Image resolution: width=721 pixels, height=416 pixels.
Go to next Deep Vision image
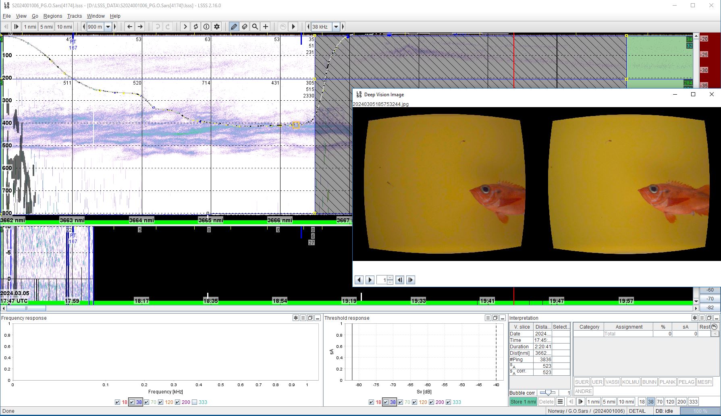370,280
